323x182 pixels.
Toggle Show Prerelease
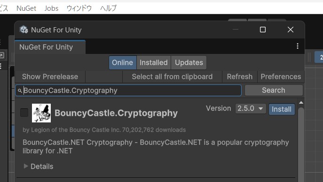pos(50,76)
